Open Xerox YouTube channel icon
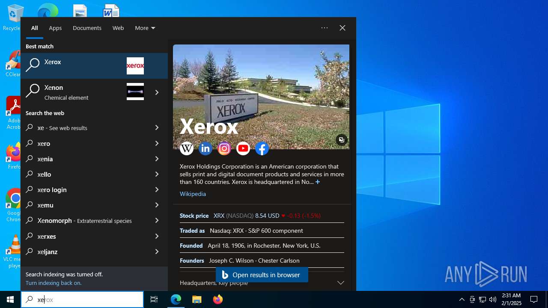Viewport: 548px width, 308px height. (x=243, y=148)
